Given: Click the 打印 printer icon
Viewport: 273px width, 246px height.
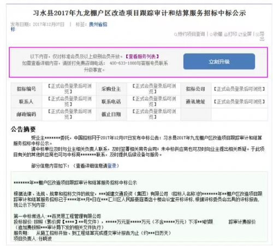Looking at the screenshot, I should point(225,34).
